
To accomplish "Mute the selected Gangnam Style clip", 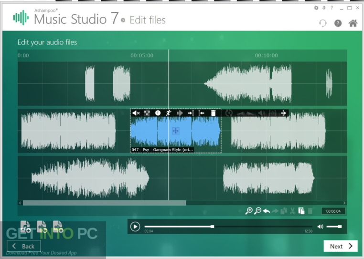I will [136, 113].
